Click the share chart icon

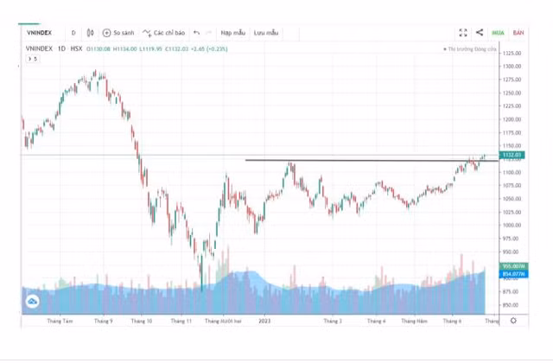(x=480, y=33)
